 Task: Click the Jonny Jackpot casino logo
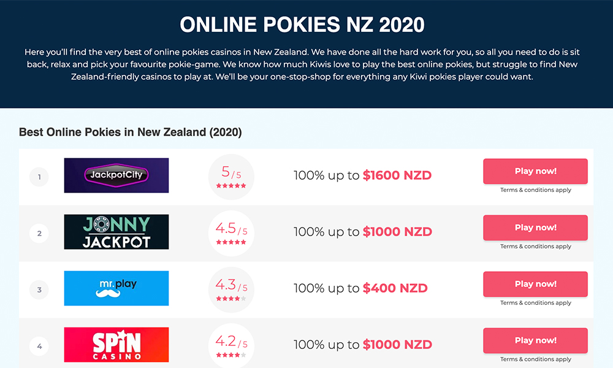click(116, 232)
